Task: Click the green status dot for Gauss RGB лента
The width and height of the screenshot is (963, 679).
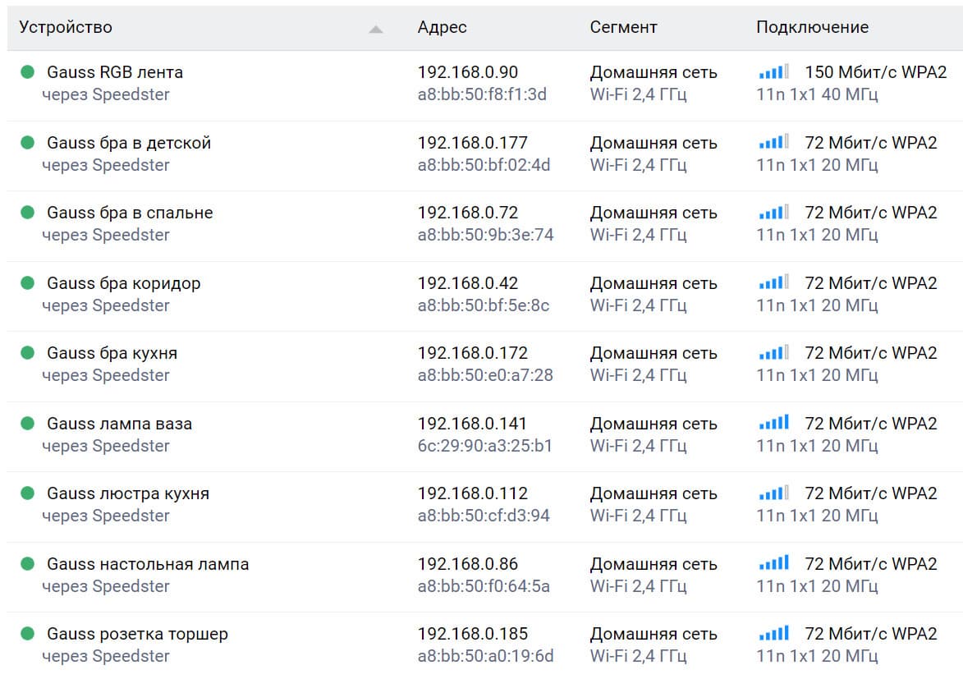Action: pos(27,72)
